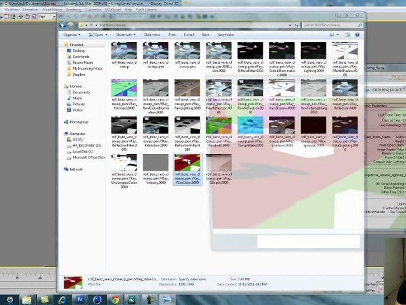Go back in the Explorer window

(x=63, y=25)
